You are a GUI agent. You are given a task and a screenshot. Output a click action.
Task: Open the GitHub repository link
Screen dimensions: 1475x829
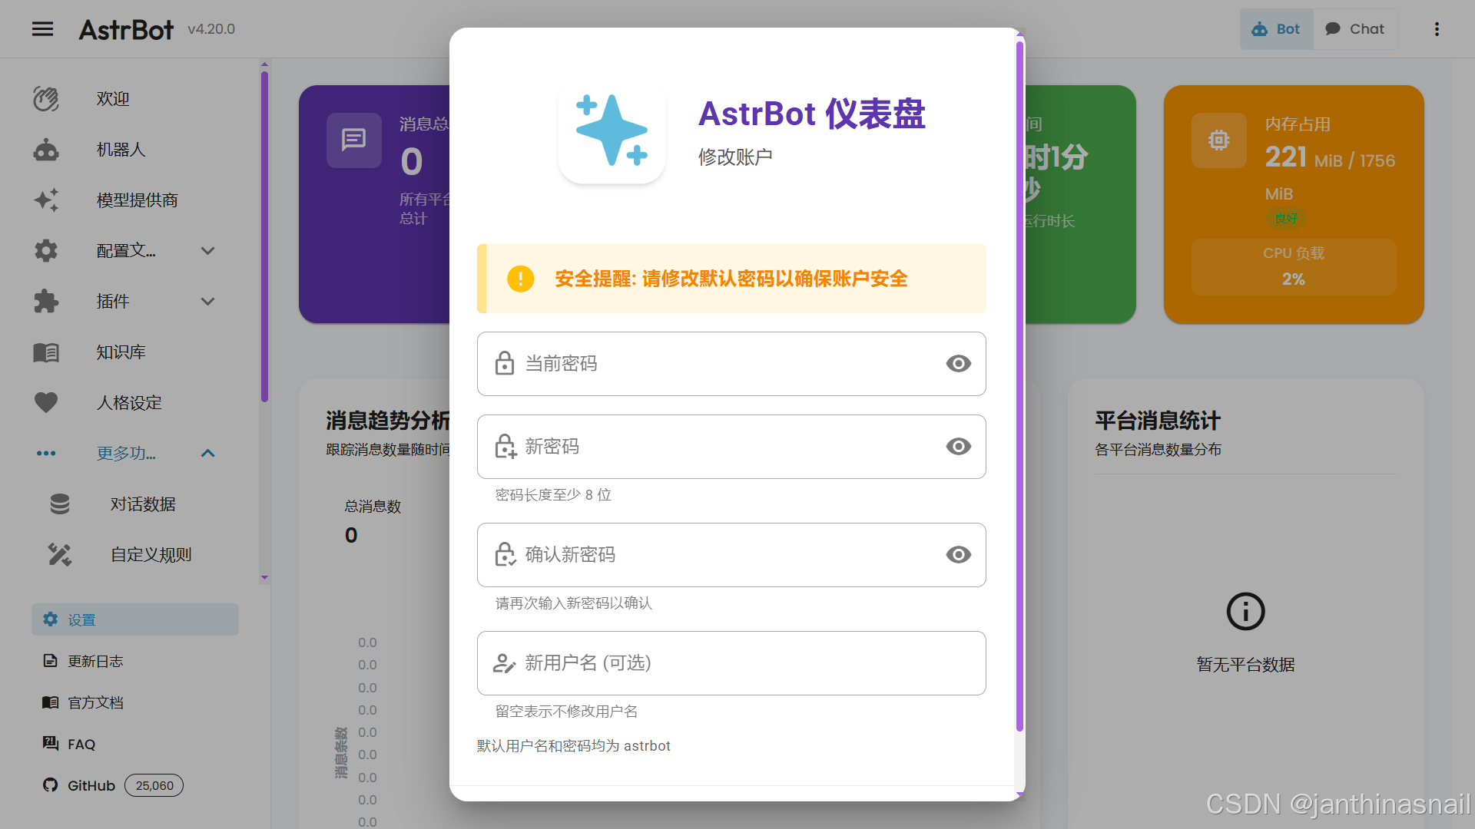click(91, 785)
